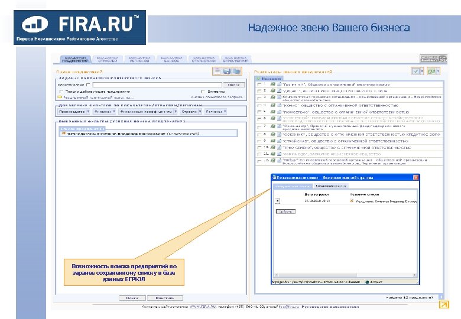Click the Excel export icon above results
Viewport: 461px width, 319px height.
(431, 71)
